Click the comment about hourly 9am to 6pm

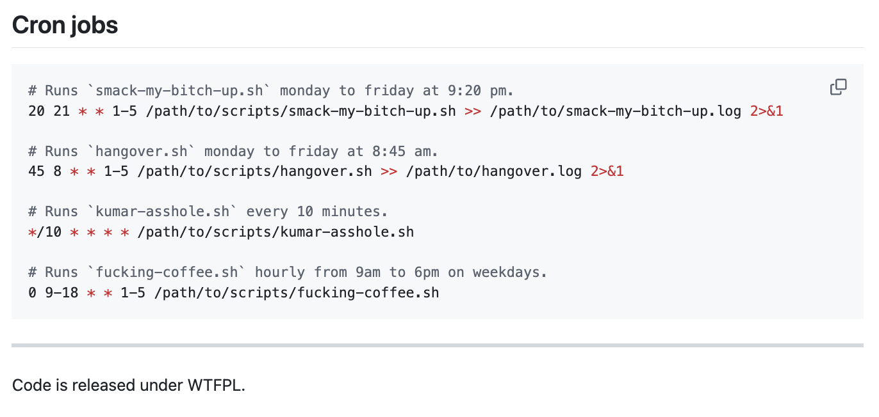[x=288, y=272]
